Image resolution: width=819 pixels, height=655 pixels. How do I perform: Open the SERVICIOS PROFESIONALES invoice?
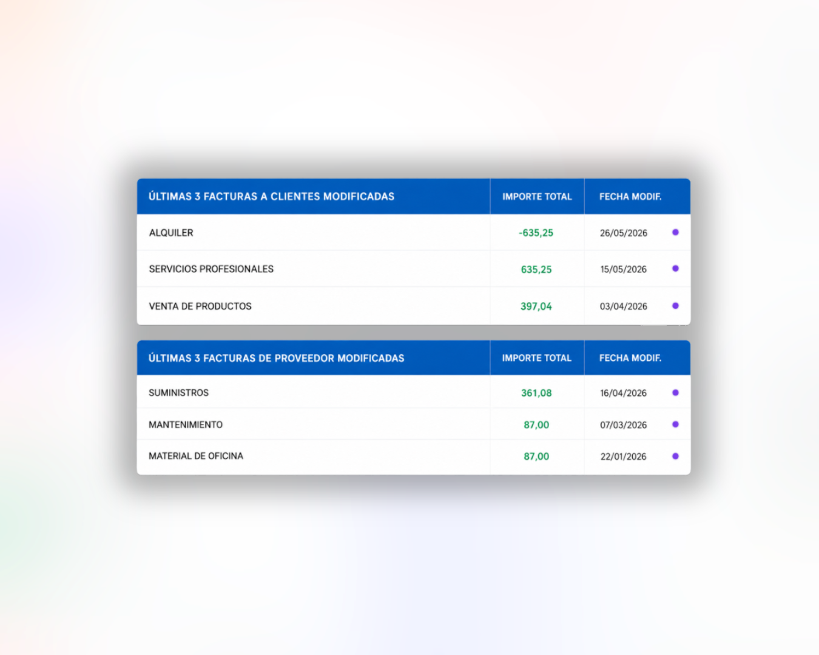[x=414, y=269]
